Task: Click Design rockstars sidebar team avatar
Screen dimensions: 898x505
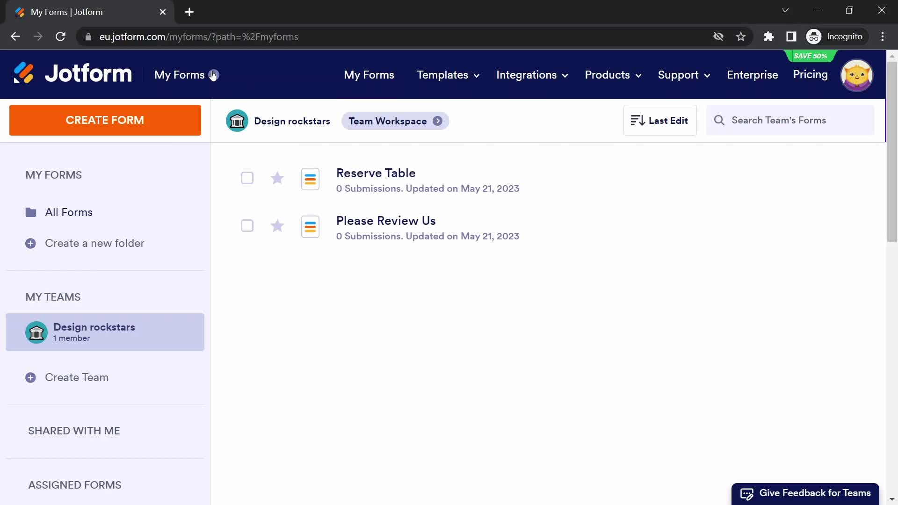Action: pyautogui.click(x=36, y=332)
